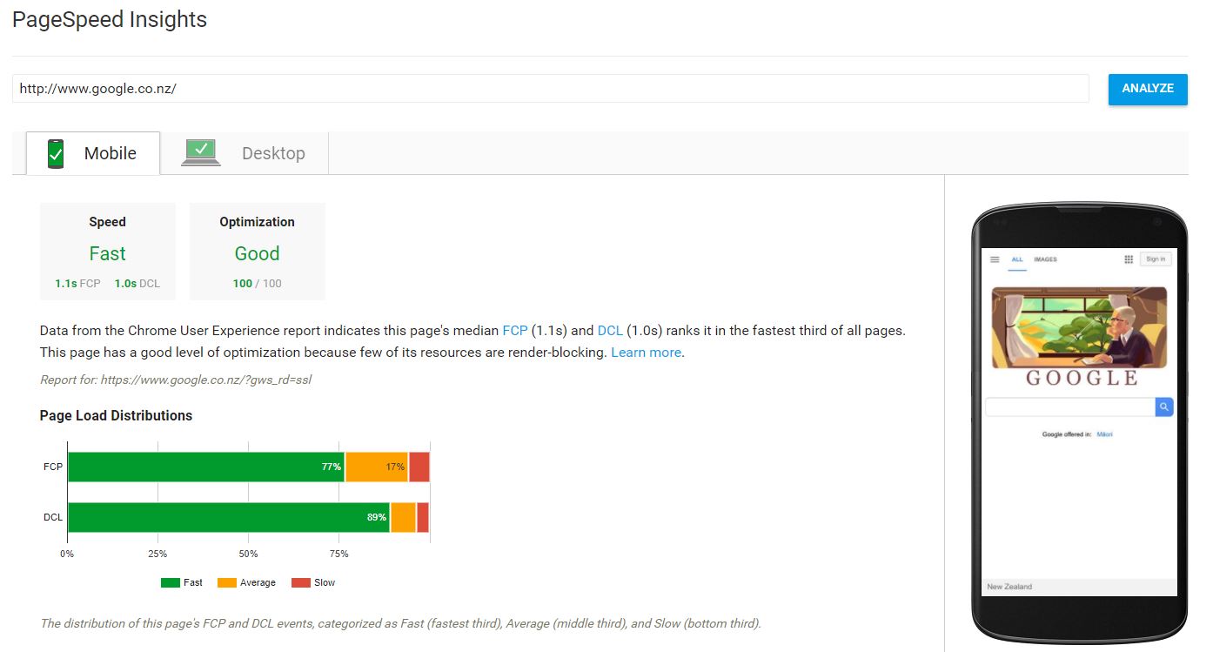Open the Google apps grid in phone preview
The image size is (1213, 652).
coord(1128,259)
